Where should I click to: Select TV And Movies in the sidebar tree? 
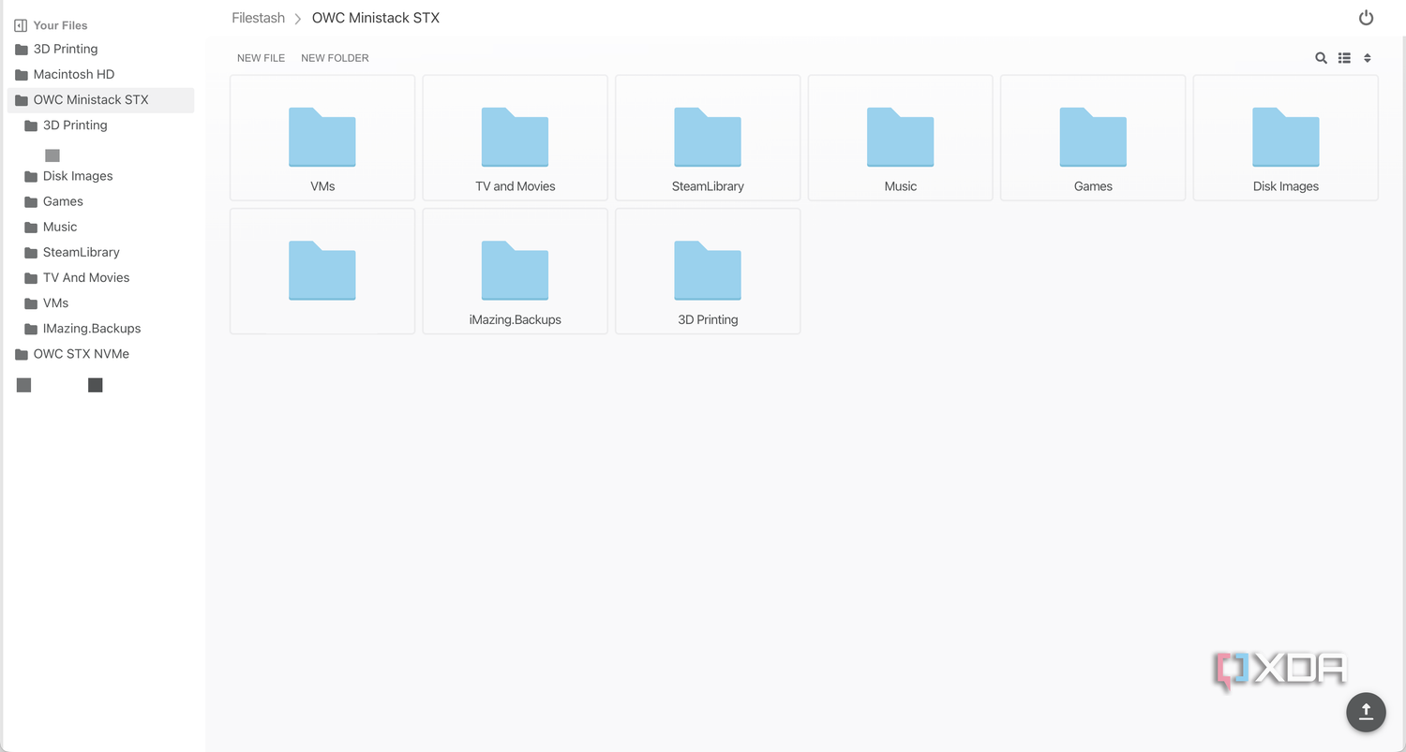(x=105, y=277)
